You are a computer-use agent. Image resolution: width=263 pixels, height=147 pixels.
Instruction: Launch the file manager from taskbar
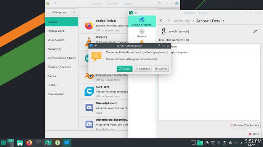pyautogui.click(x=20, y=143)
